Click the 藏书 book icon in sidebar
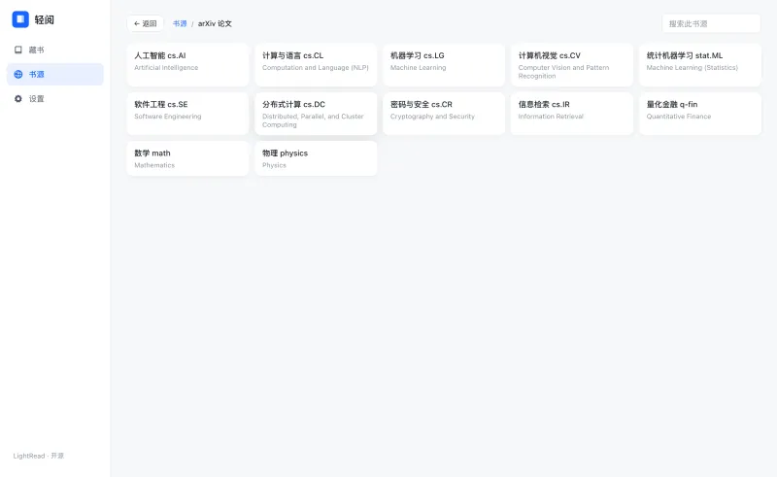This screenshot has height=477, width=777. coord(18,50)
